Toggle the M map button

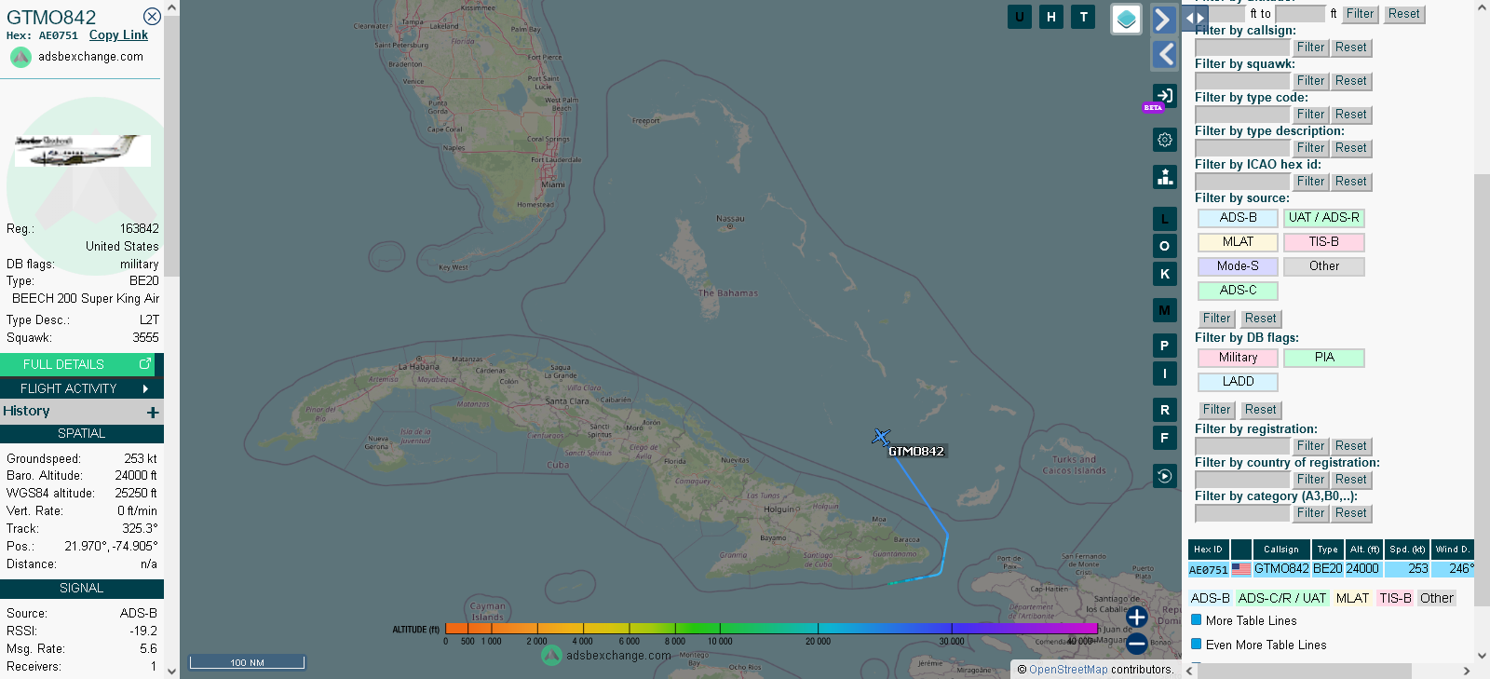1164,310
